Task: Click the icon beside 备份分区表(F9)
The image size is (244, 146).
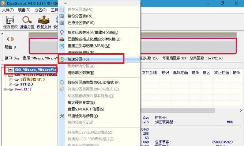Action: (62, 16)
